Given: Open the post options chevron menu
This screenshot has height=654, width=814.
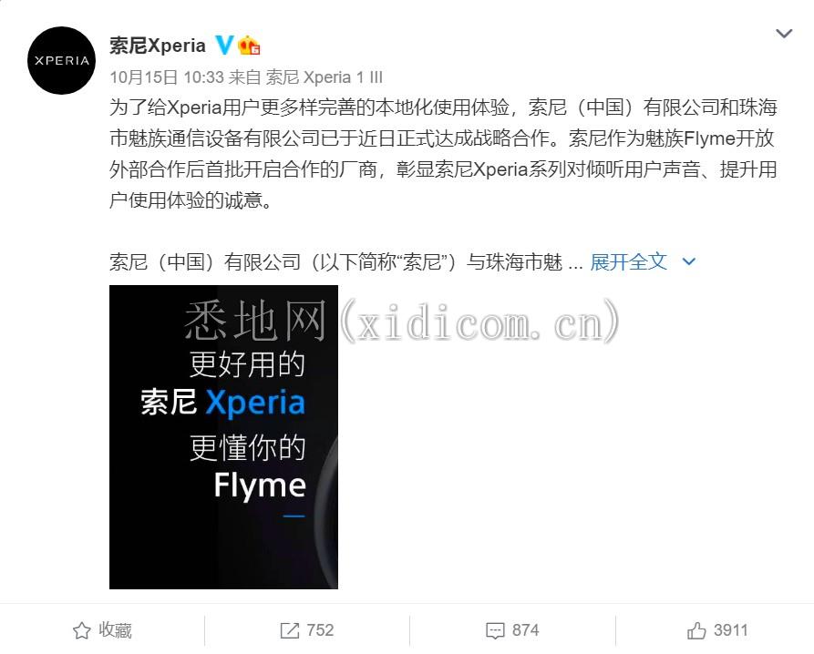Looking at the screenshot, I should click(x=784, y=34).
